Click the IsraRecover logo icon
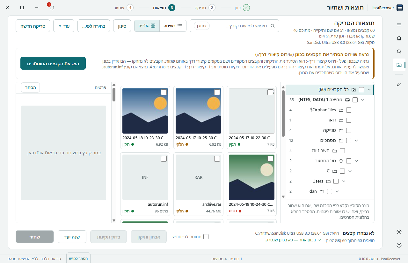This screenshot has width=408, height=263. (x=400, y=8)
